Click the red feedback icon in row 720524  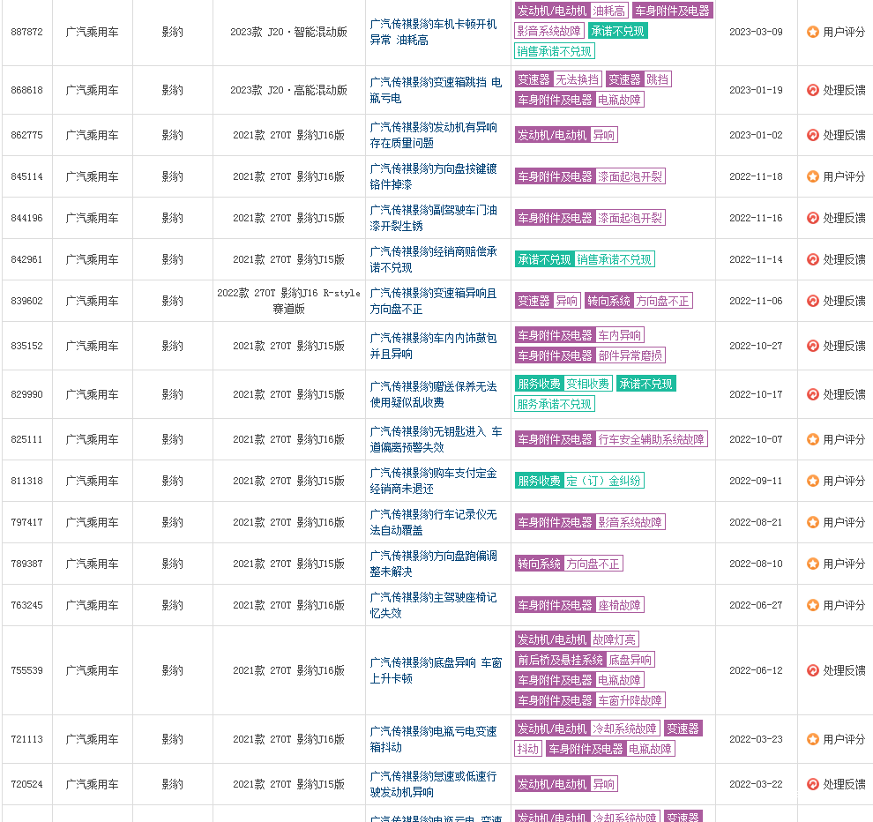coord(812,784)
